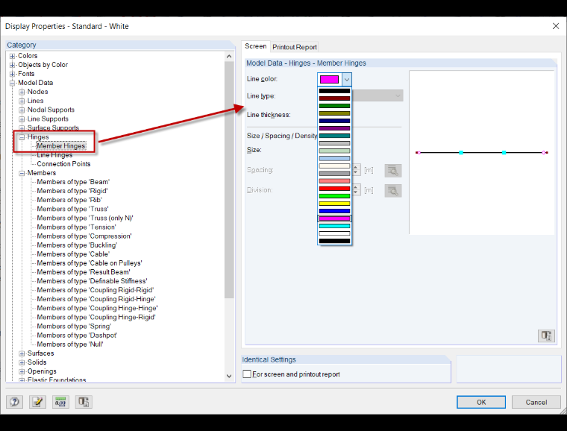Viewport: 567px width, 431px height.
Task: Select Members of type 'Truss (only N)'
Action: pyautogui.click(x=85, y=218)
